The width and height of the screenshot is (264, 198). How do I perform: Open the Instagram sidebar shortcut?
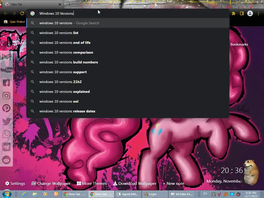(6, 95)
